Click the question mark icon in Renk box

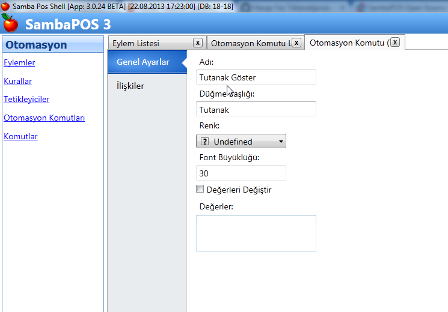(x=204, y=142)
